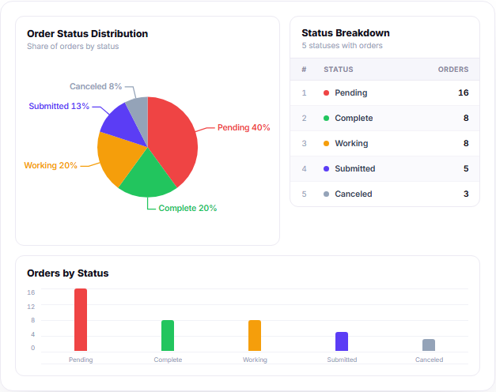Screen dimensions: 496x392
Task: Click 'Share of orders by status' subtitle
Action: (73, 46)
